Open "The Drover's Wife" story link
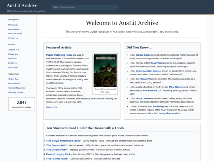214x161 pixels. click(x=56, y=145)
